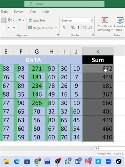Select cell with value 581
Viewport: 125px width, 167px height.
98,86
